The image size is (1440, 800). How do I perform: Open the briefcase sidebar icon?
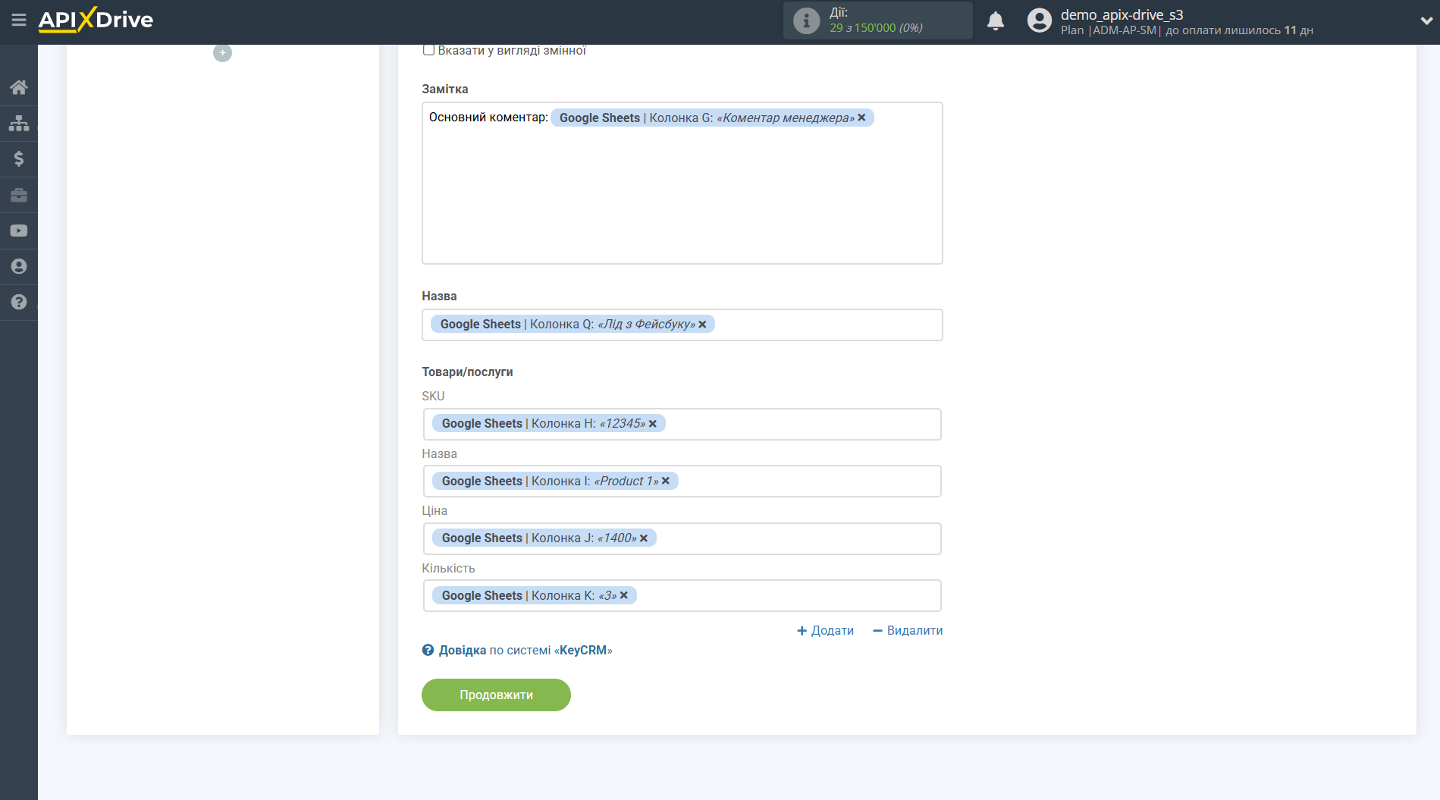[19, 195]
